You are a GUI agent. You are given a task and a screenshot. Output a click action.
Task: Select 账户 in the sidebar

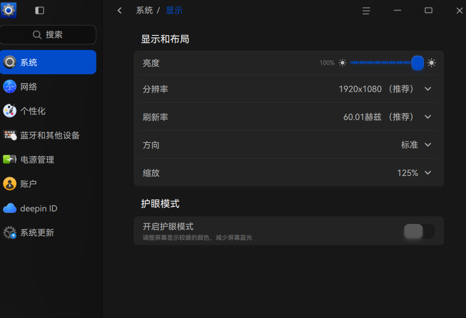click(48, 184)
